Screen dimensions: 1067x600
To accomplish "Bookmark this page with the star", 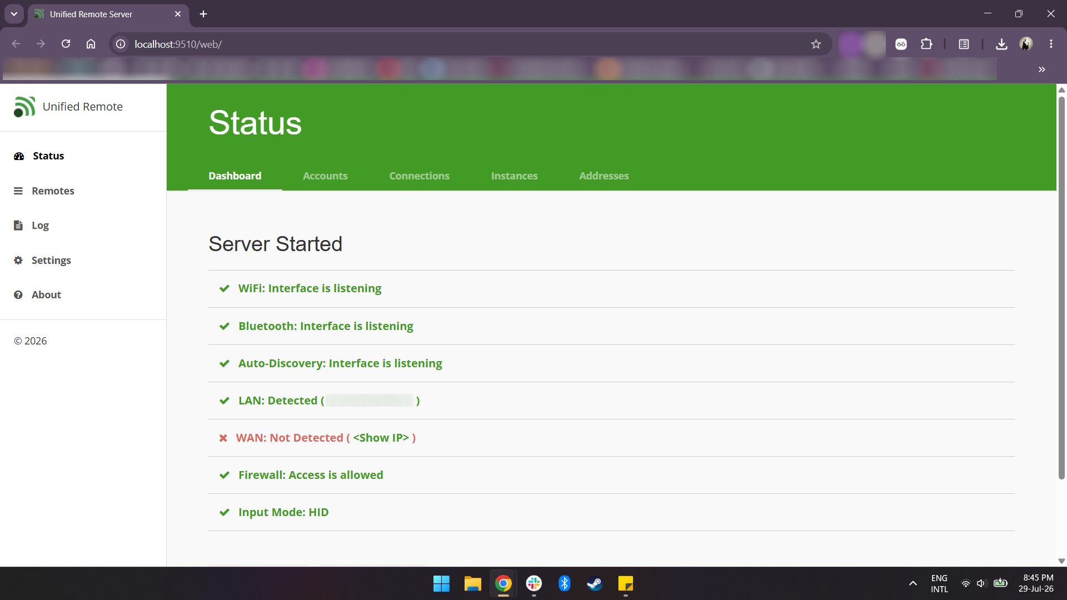I will (x=816, y=44).
